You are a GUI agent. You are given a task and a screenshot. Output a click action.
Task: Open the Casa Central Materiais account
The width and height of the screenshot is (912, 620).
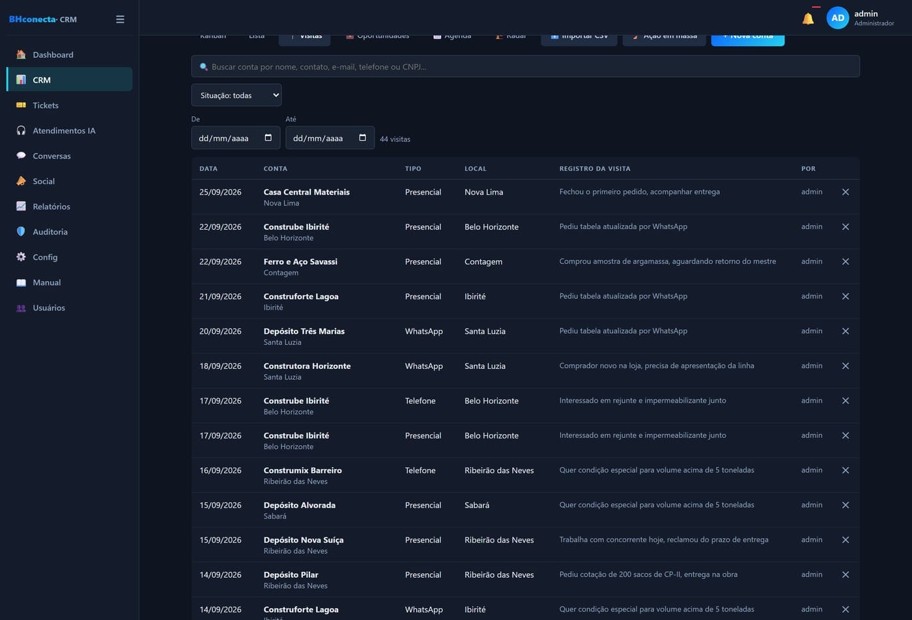tap(306, 192)
